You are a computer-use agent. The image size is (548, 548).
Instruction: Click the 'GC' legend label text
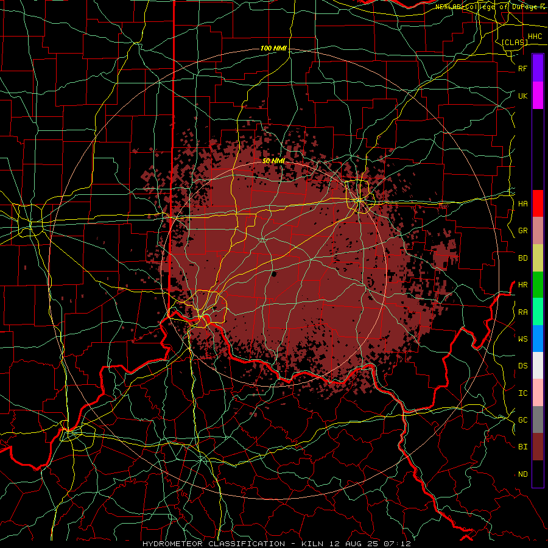522,420
